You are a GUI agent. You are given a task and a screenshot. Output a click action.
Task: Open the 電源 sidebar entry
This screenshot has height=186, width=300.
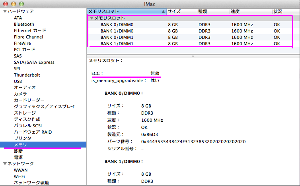coord(18,157)
